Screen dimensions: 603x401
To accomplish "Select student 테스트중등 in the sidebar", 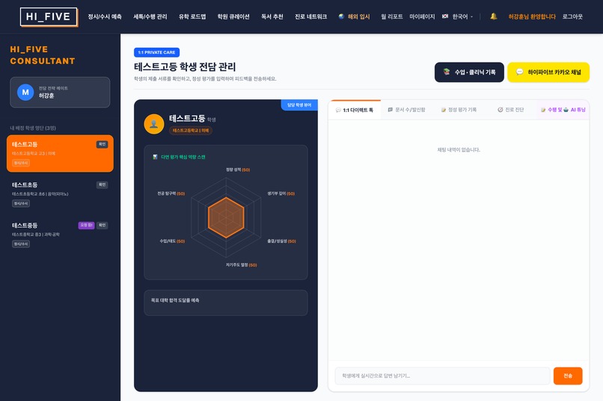I will tap(60, 234).
